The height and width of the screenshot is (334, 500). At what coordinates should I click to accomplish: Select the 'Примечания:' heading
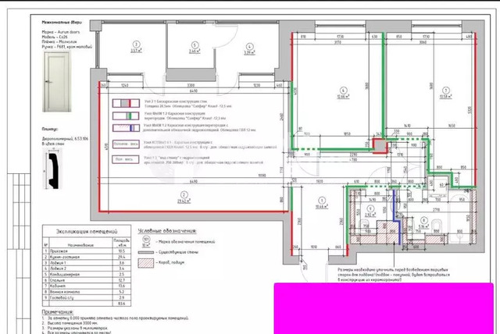pos(57,312)
